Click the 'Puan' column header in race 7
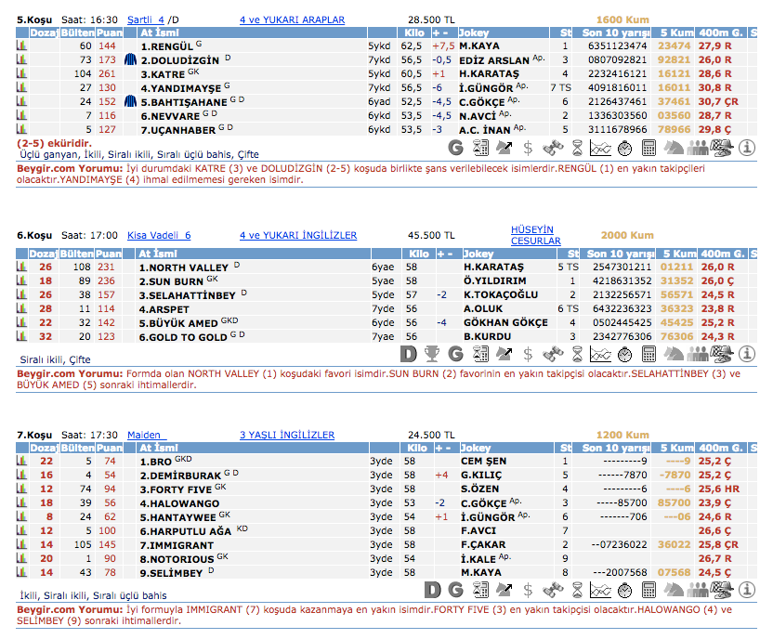 109,447
